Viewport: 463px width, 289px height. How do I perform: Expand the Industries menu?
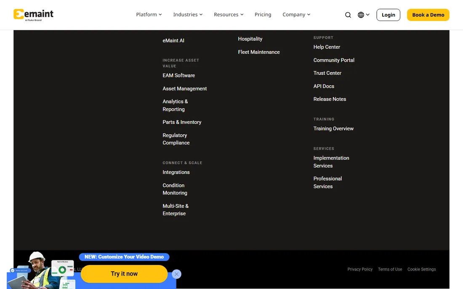(x=188, y=14)
